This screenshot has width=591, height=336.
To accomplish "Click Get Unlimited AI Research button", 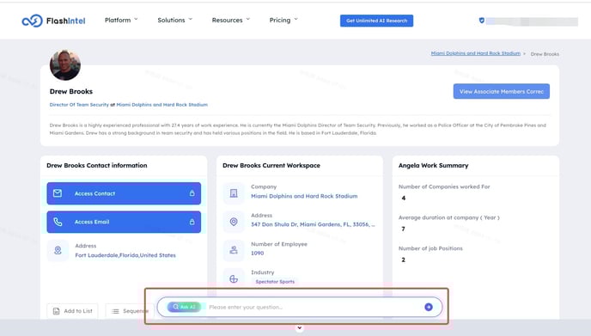I will (x=376, y=21).
